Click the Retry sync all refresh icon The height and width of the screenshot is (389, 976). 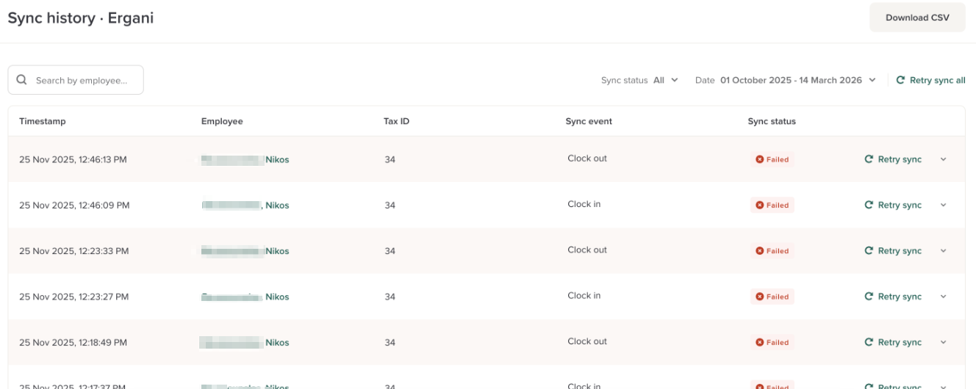(900, 81)
